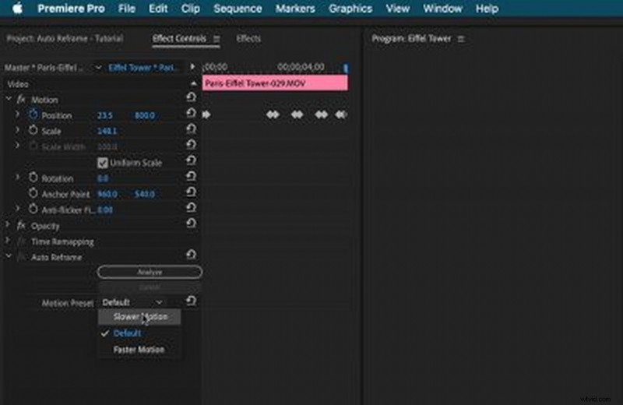
Task: Reset the Position parameter
Action: pyautogui.click(x=191, y=112)
